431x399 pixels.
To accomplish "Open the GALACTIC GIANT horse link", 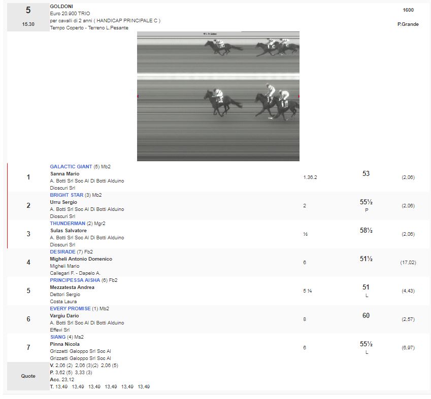I will (x=71, y=167).
